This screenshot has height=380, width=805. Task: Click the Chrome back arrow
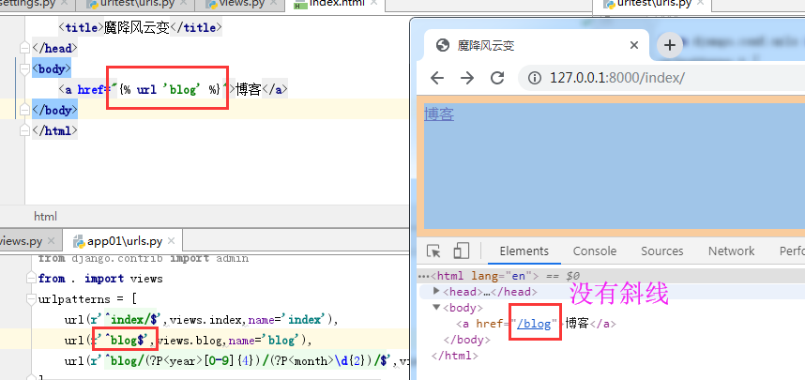click(x=437, y=78)
